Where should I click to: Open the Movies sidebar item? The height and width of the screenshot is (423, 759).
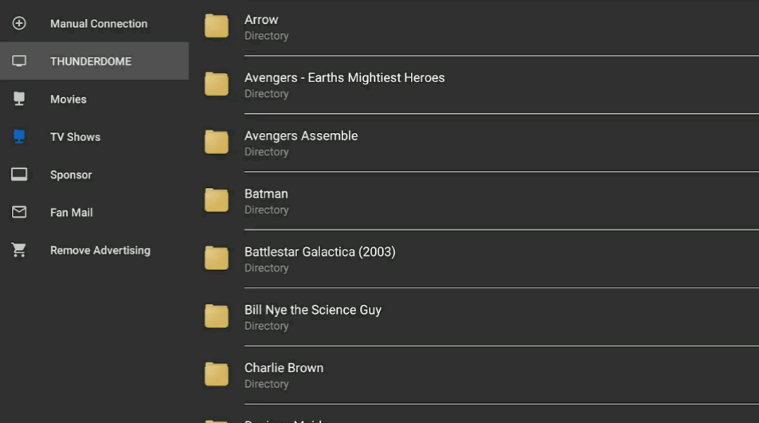[x=95, y=99]
